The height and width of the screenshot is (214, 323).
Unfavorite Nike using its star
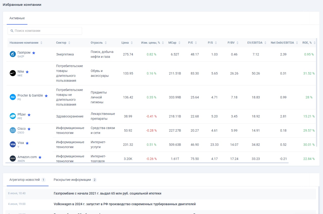27,72
